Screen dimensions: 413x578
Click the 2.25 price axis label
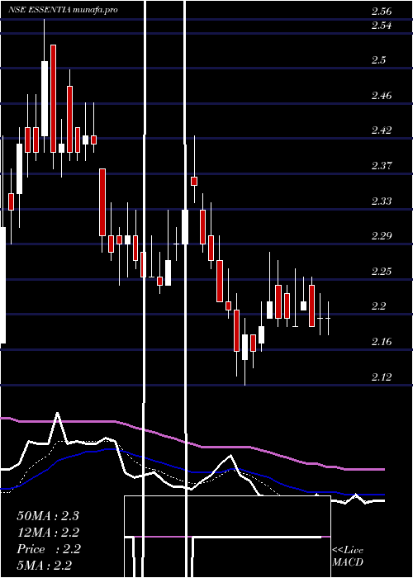click(382, 272)
